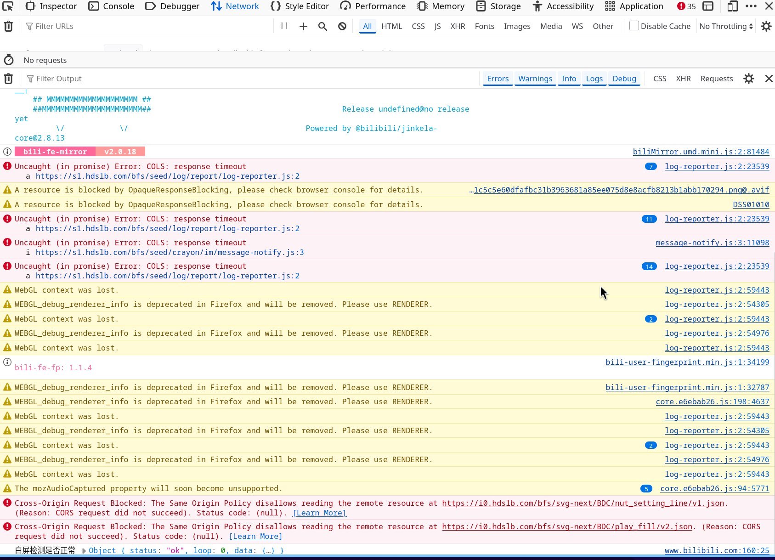This screenshot has width=775, height=560.
Task: Click the Learn More link for nut_setting_line error
Action: (319, 513)
